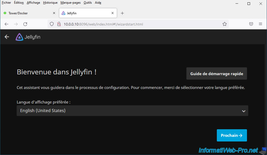The width and height of the screenshot is (267, 155).
Task: Open the Firefox hamburger menu
Action: coord(260,24)
